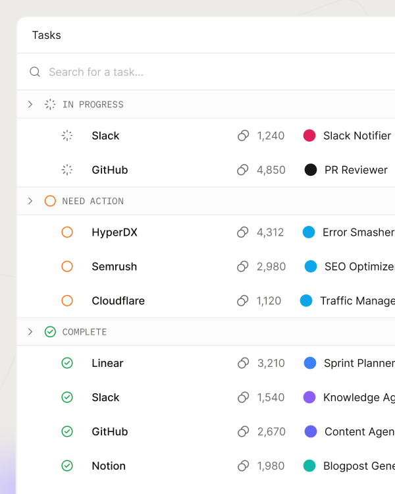Click orange status circle beside Semrush
This screenshot has height=494, width=395.
tap(67, 267)
